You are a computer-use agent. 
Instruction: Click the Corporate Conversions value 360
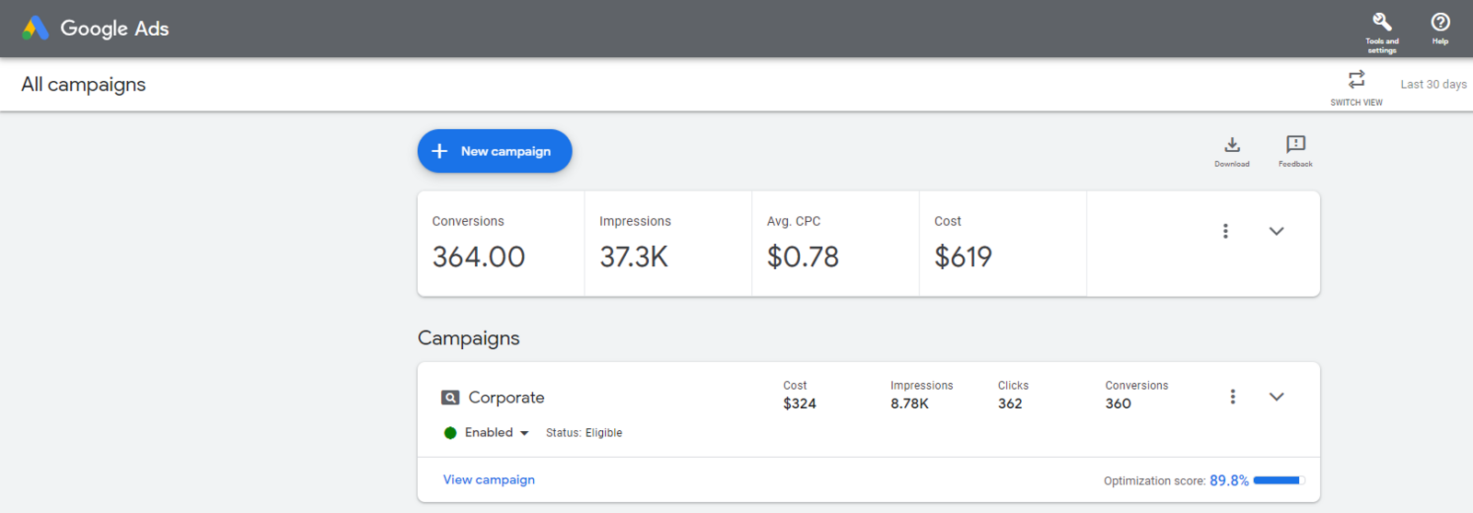pyautogui.click(x=1119, y=403)
